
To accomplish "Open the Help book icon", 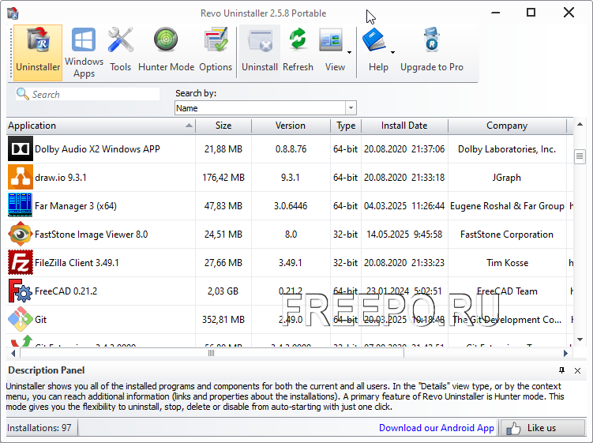I will pyautogui.click(x=373, y=39).
